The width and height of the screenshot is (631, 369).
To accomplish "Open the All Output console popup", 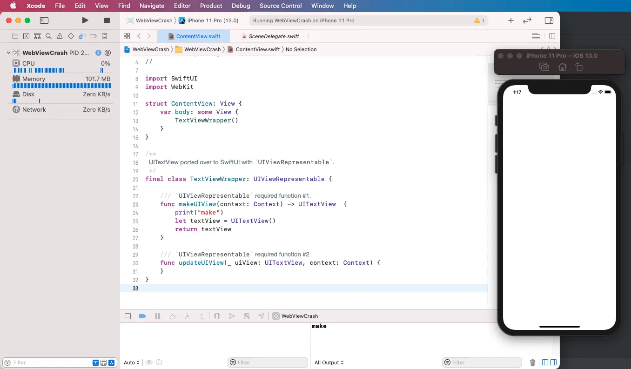I will point(329,362).
